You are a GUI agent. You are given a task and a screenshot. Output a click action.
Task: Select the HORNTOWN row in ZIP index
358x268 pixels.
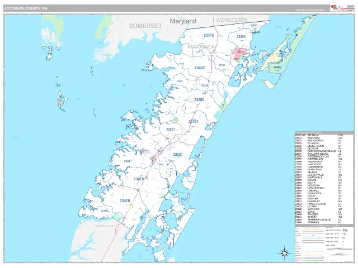click(x=319, y=170)
